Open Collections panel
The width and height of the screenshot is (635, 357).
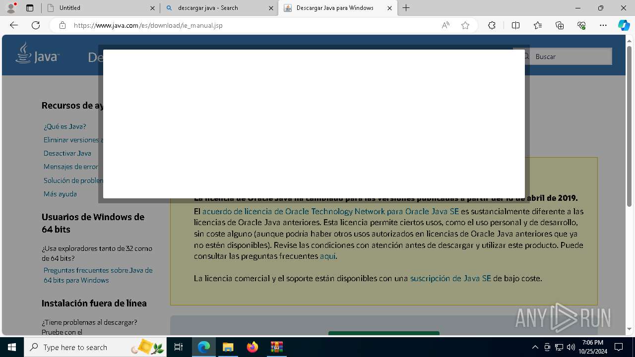[560, 25]
